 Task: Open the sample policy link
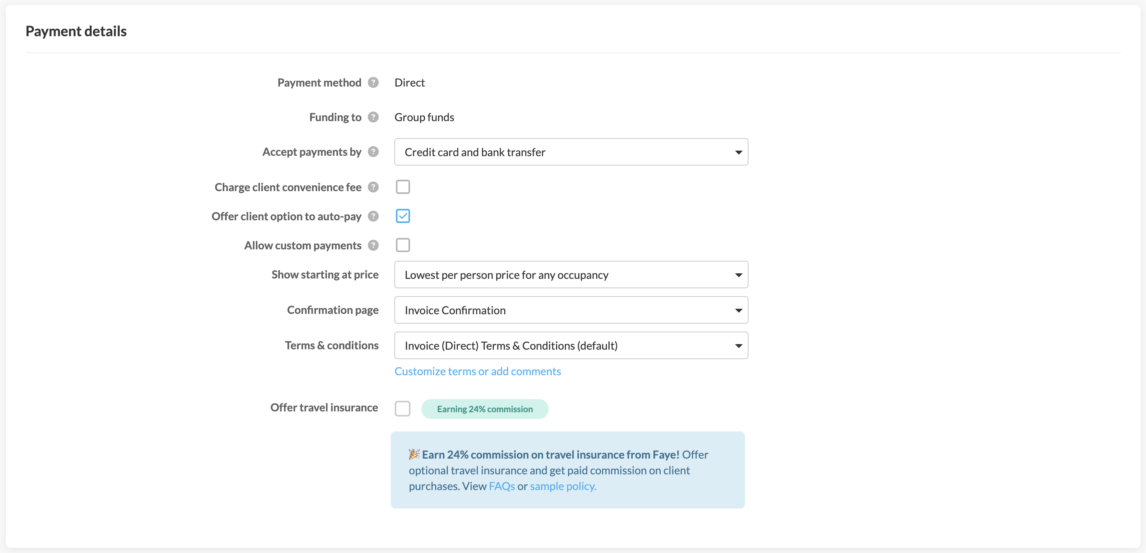tap(562, 486)
